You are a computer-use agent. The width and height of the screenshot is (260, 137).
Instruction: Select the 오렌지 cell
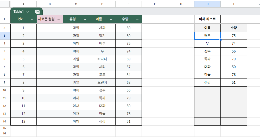pos(102,82)
